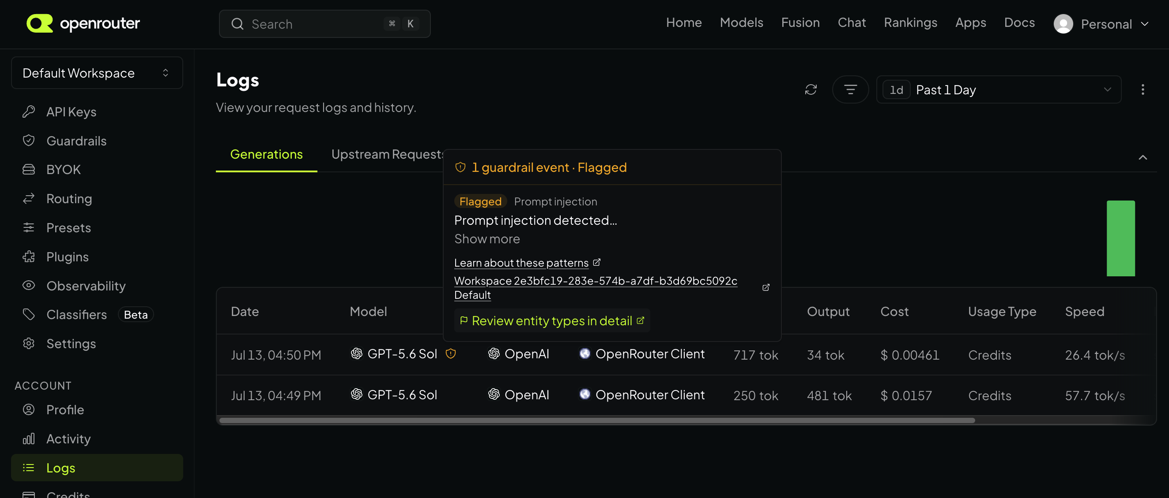Screen dimensions: 1169x498
Task: Open Docs in the top navigation
Action: (1019, 22)
